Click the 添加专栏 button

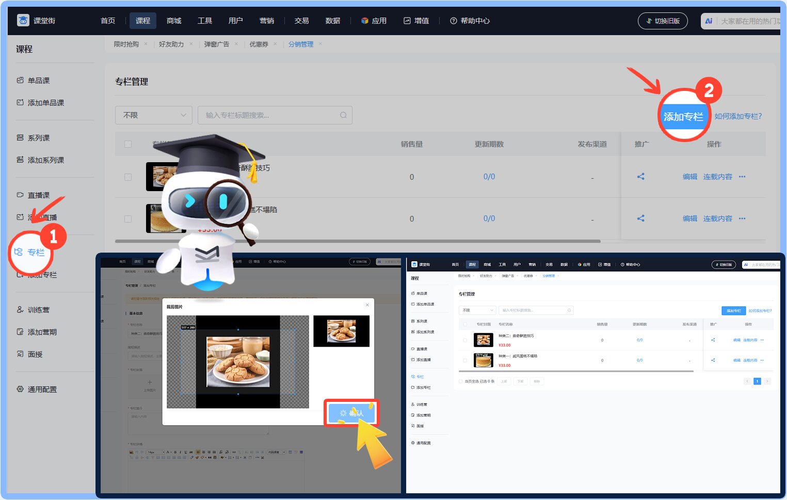coord(683,116)
